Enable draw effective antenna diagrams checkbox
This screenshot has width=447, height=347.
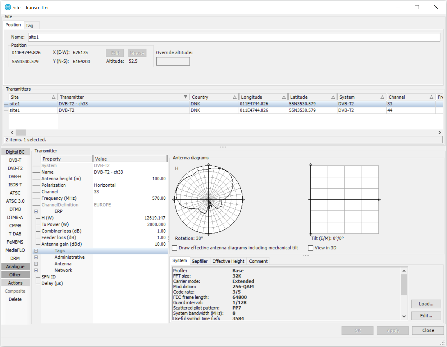(175, 248)
